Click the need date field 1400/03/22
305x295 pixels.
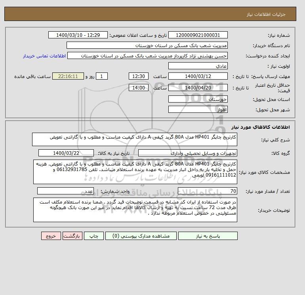pyautogui.click(x=66, y=153)
